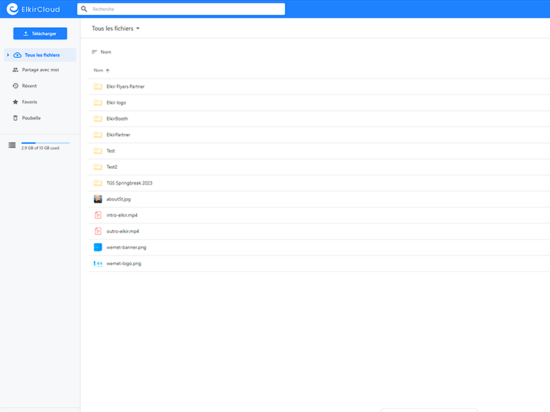Click the storage usage progress bar
Viewport: 550px width, 412px height.
coord(45,143)
